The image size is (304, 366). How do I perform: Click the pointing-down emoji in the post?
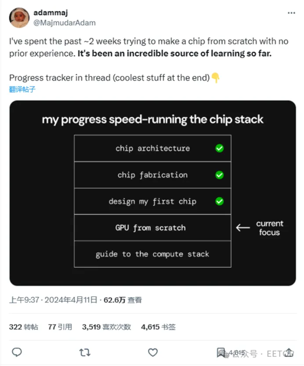coord(215,78)
